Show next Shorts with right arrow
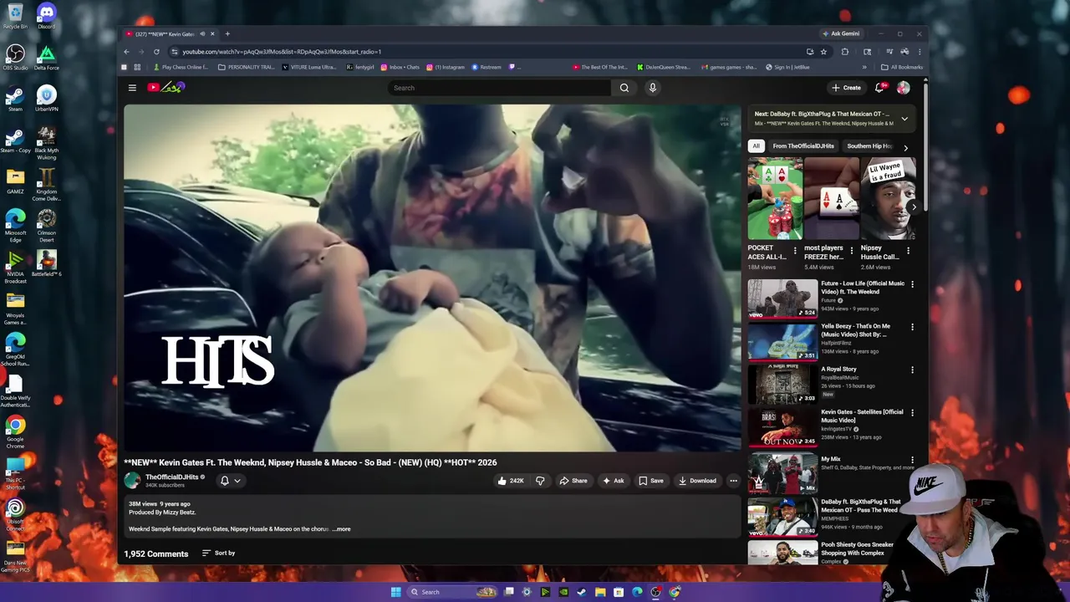This screenshot has width=1070, height=602. click(913, 207)
